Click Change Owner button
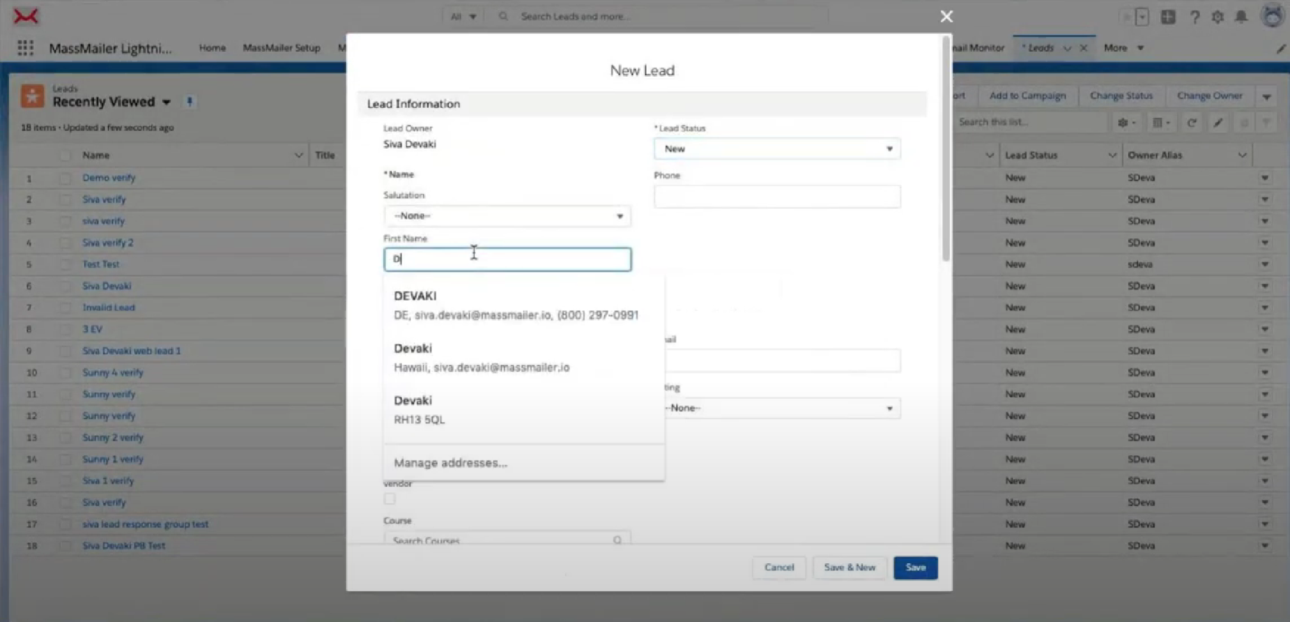1290x622 pixels. pyautogui.click(x=1209, y=96)
